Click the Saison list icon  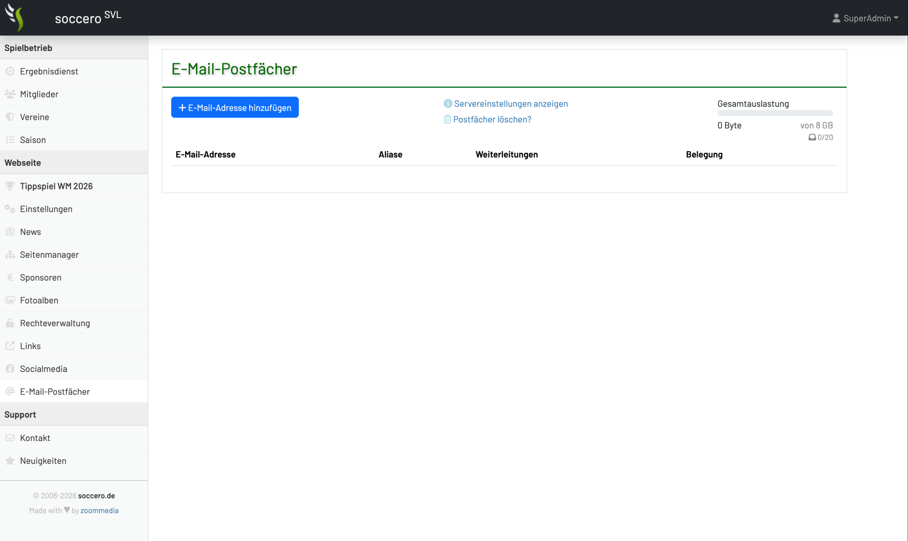pos(10,140)
